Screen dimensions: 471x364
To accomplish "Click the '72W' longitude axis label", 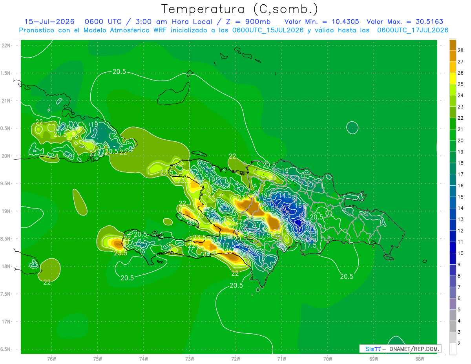I will point(235,359).
